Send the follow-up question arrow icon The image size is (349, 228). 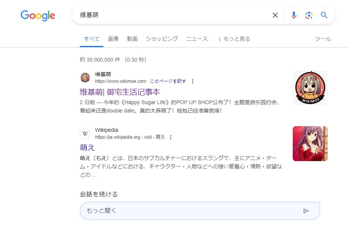pyautogui.click(x=306, y=211)
